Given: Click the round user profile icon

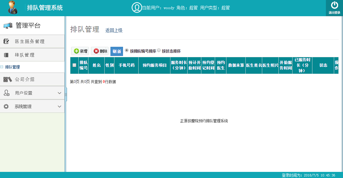Looking at the screenshot, I should point(136,8).
